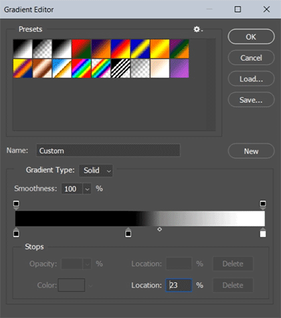Open the Color dropdown arrow
Viewport: 281px width, 318px height.
90,285
